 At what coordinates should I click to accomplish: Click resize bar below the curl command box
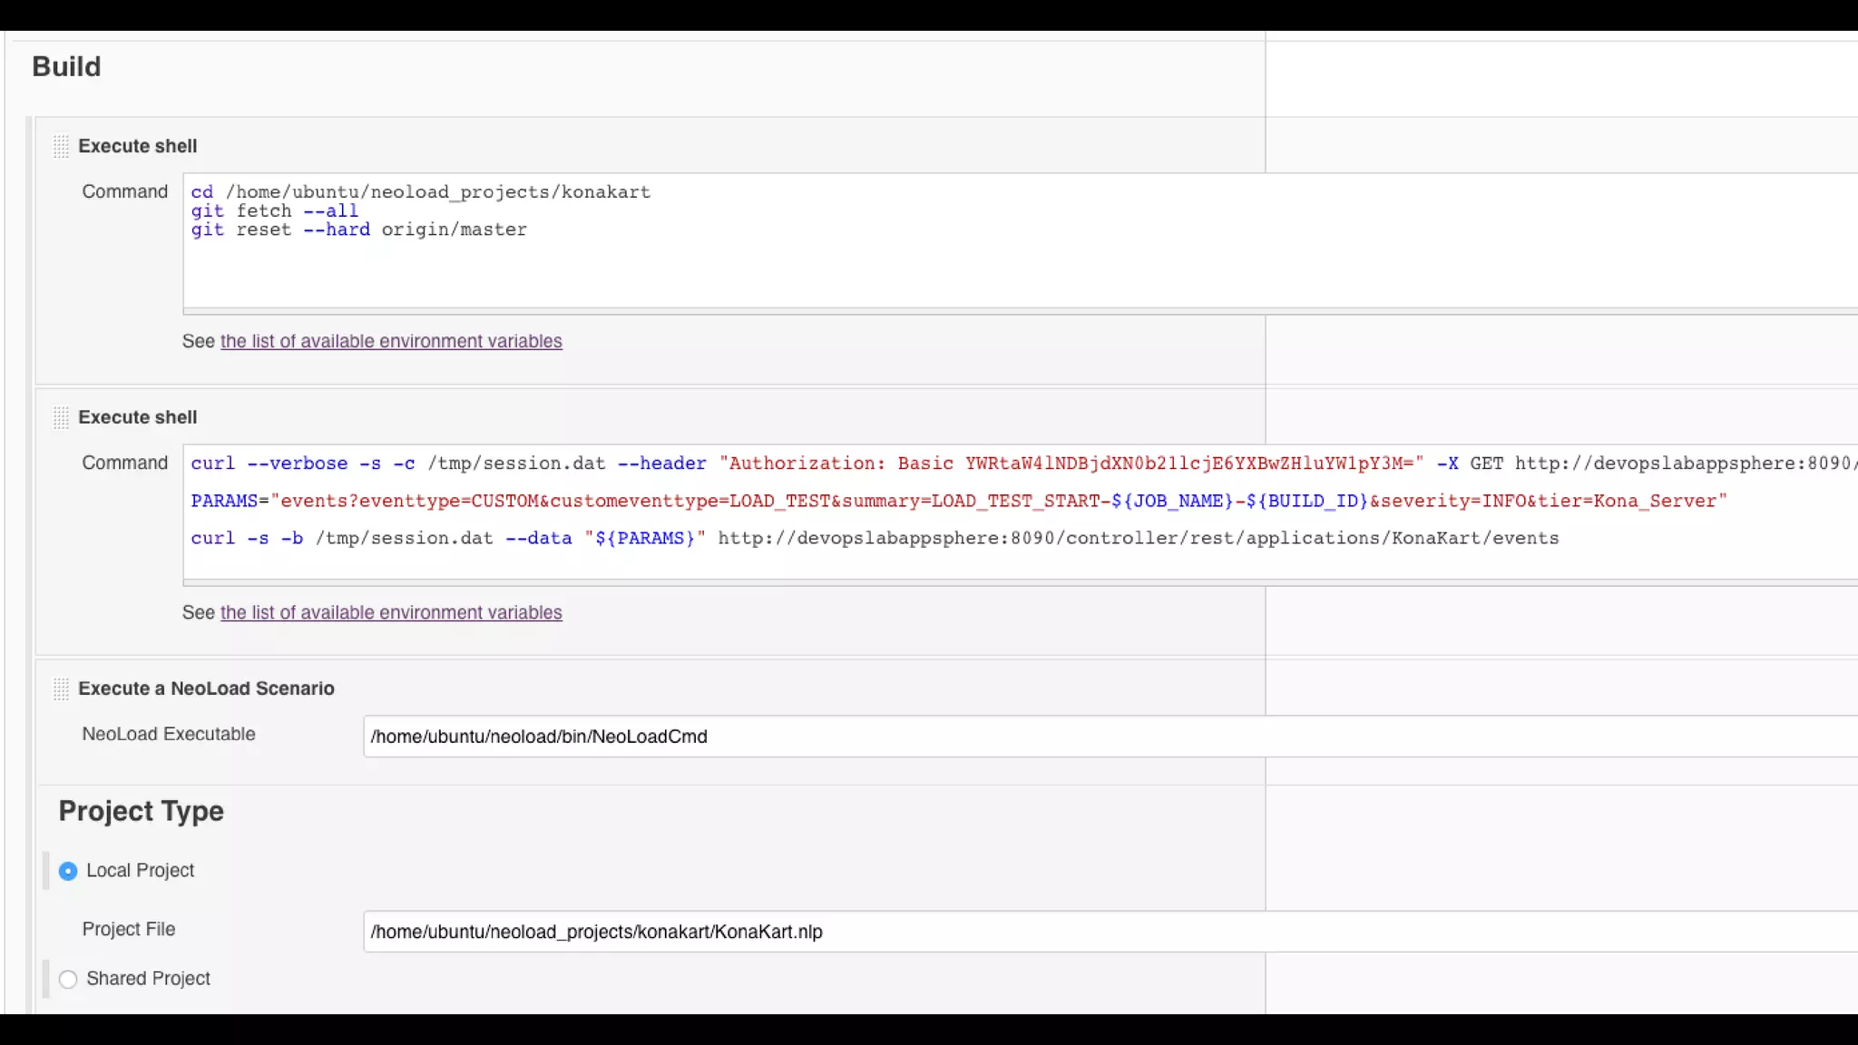point(998,582)
